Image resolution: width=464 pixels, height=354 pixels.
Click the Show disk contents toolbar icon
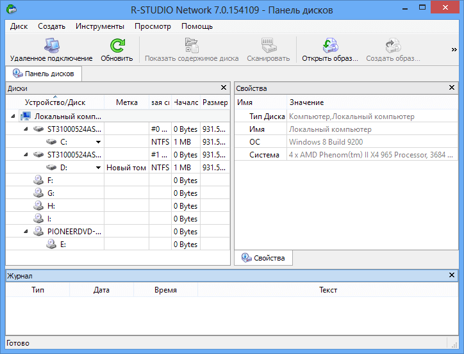pyautogui.click(x=192, y=45)
